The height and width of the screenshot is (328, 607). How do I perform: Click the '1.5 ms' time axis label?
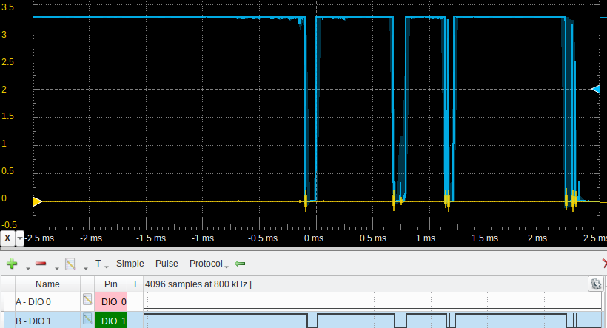pyautogui.click(x=485, y=238)
